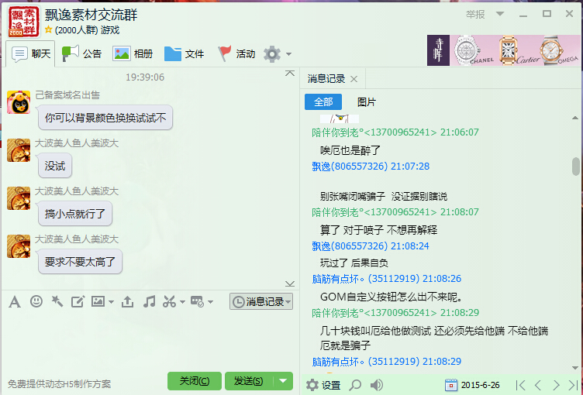The height and width of the screenshot is (395, 583).
Task: Switch to the 聊天 tab
Action: (31, 54)
